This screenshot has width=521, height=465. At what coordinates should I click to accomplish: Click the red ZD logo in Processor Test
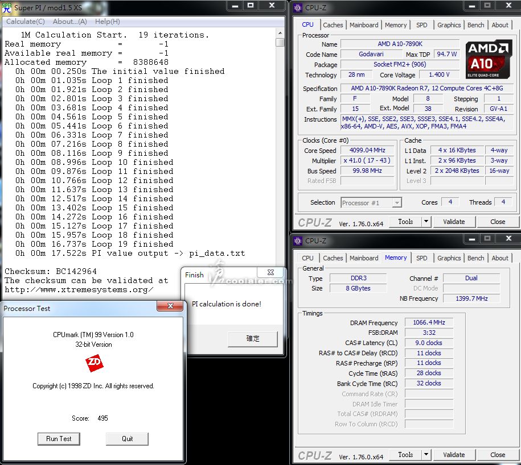click(x=93, y=363)
